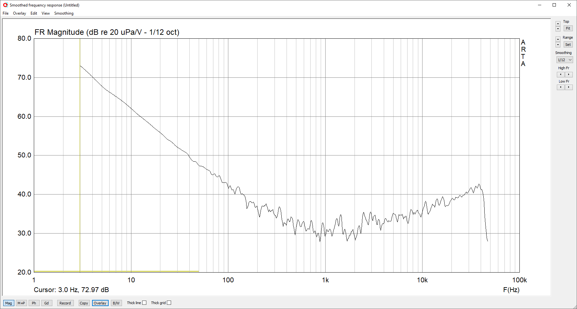Click the 'F(Hz)' axis label
This screenshot has width=577, height=309.
(x=511, y=290)
